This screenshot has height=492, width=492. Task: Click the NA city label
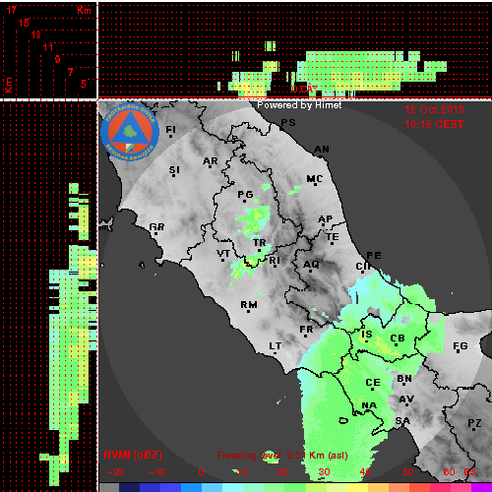(369, 405)
